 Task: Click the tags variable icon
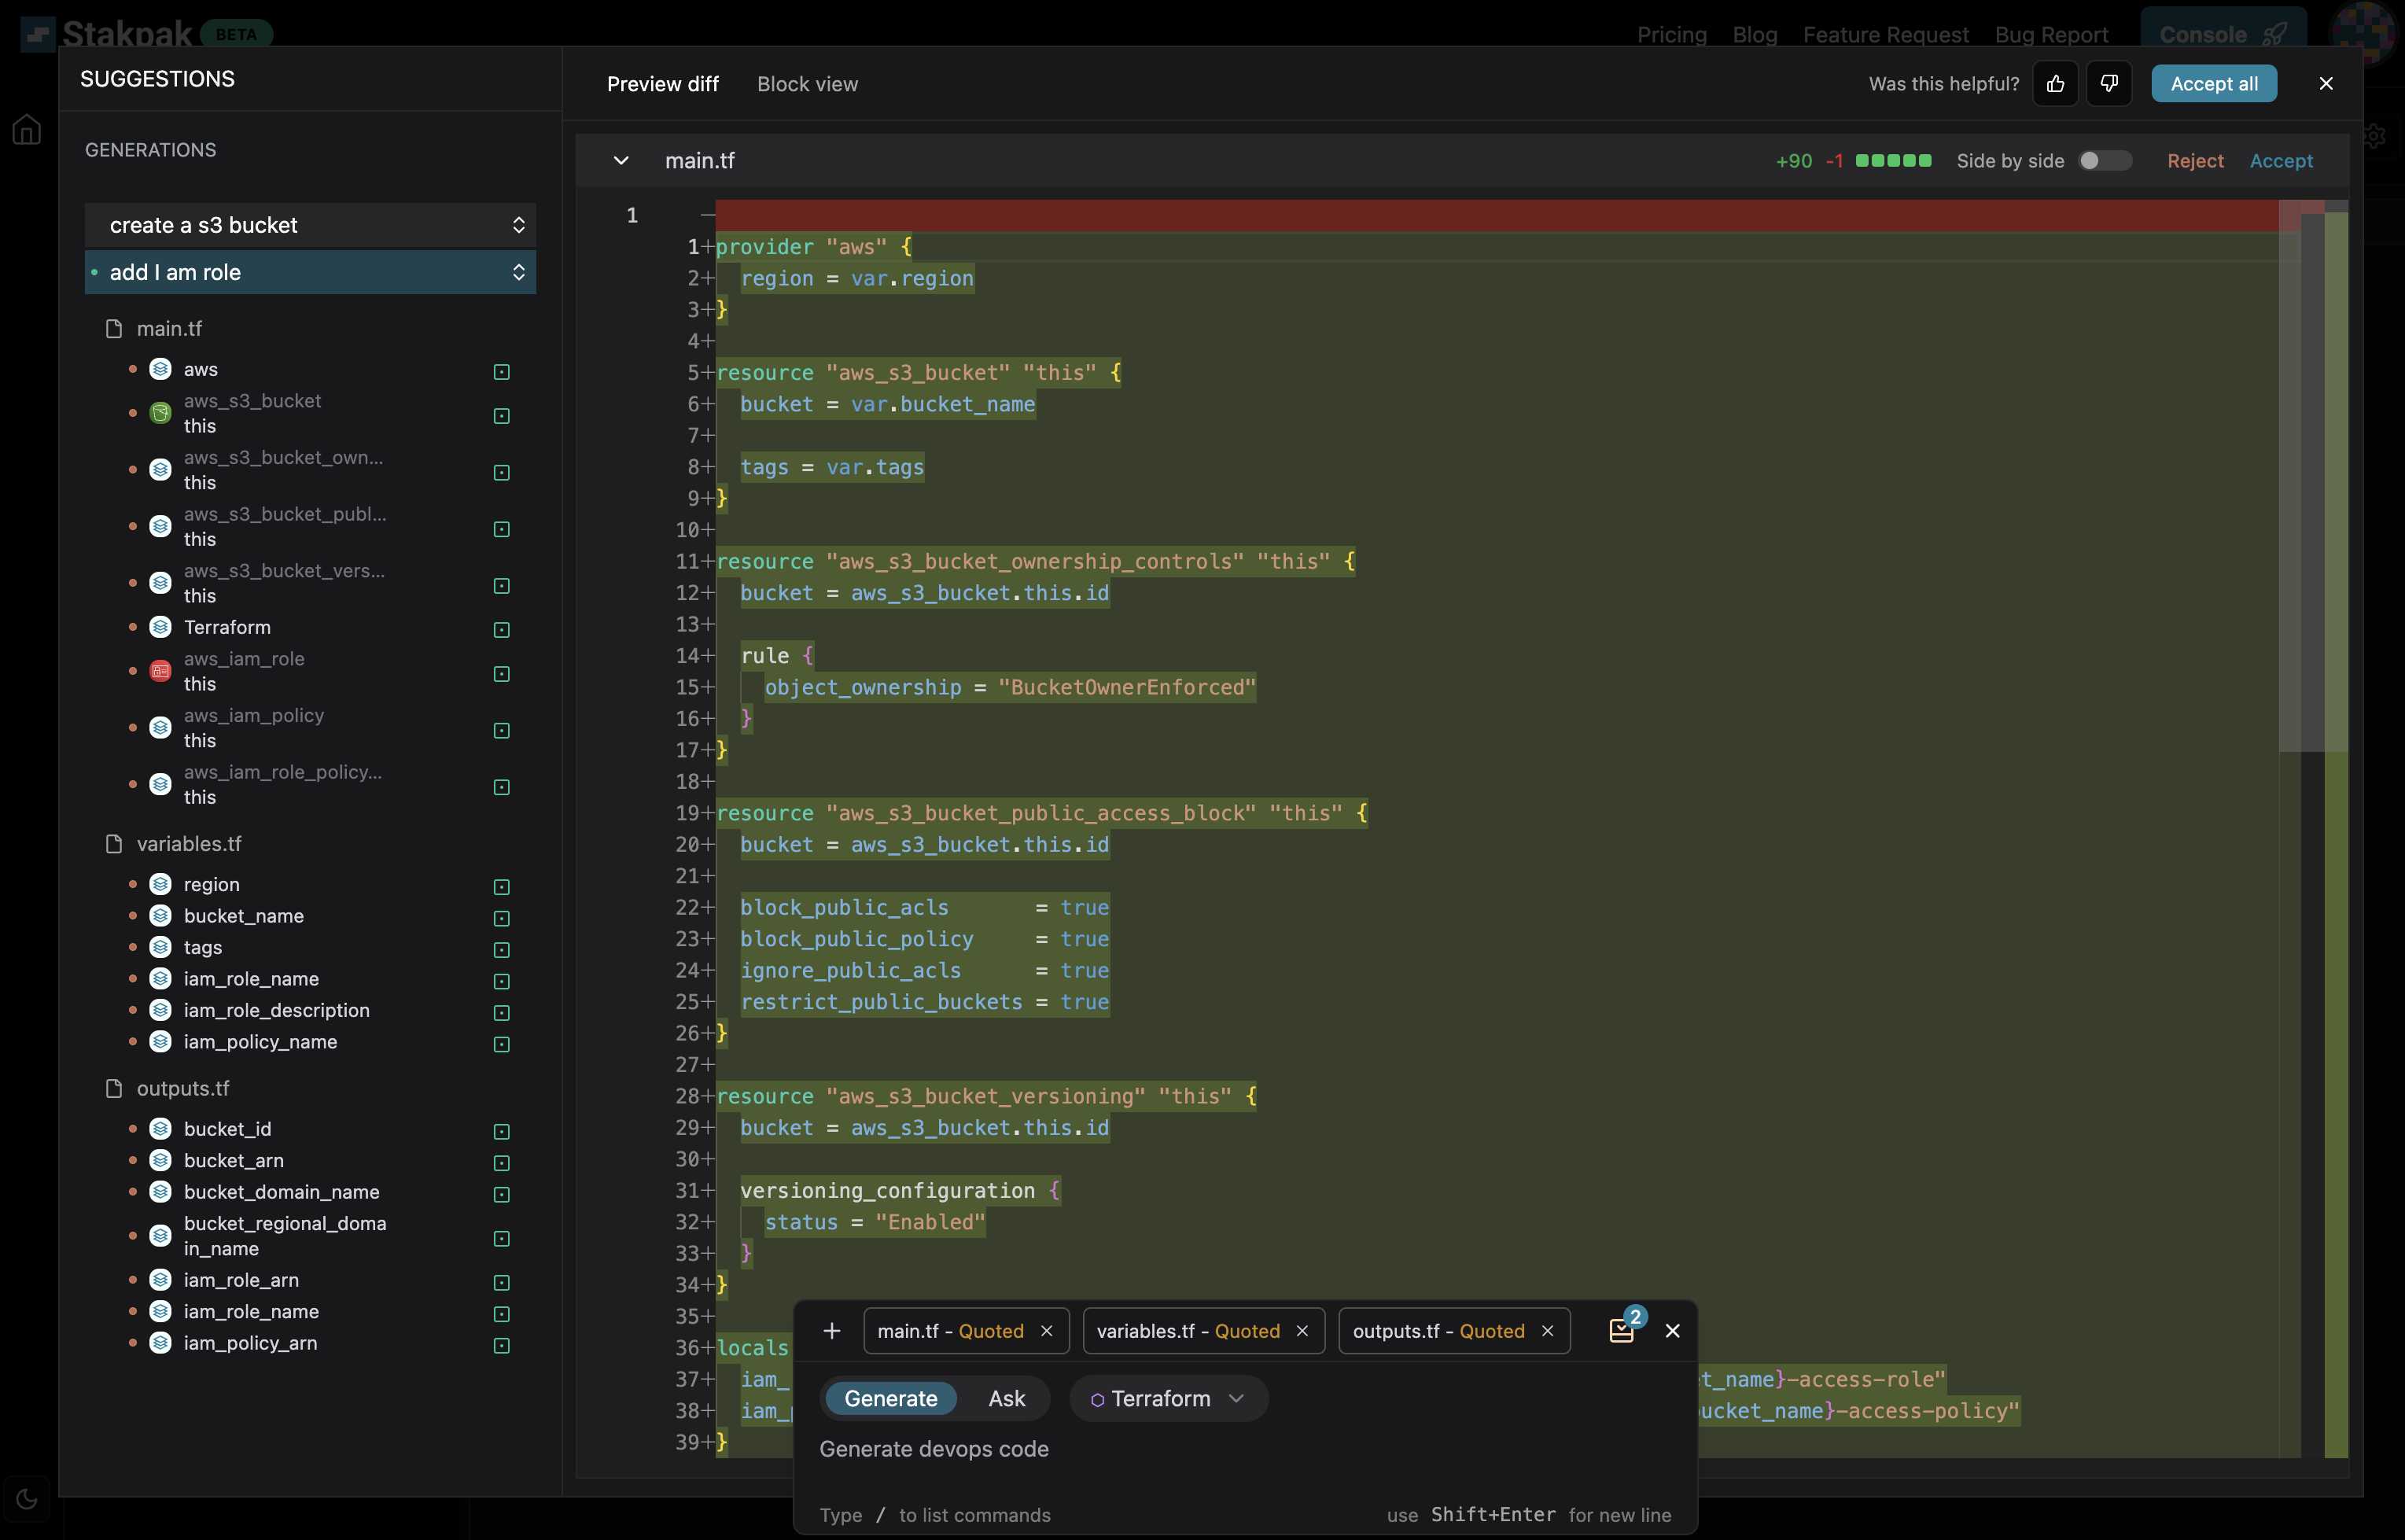(x=160, y=947)
